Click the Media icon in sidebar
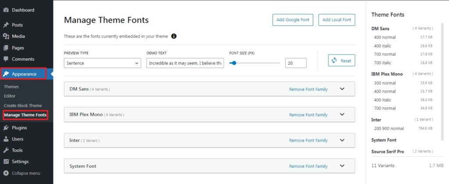This screenshot has width=449, height=184. pyautogui.click(x=6, y=36)
